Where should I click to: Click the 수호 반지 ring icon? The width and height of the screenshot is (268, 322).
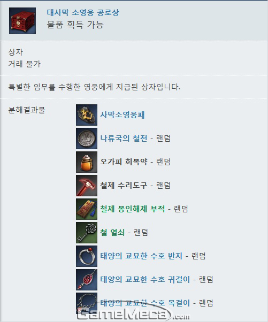click(x=87, y=256)
